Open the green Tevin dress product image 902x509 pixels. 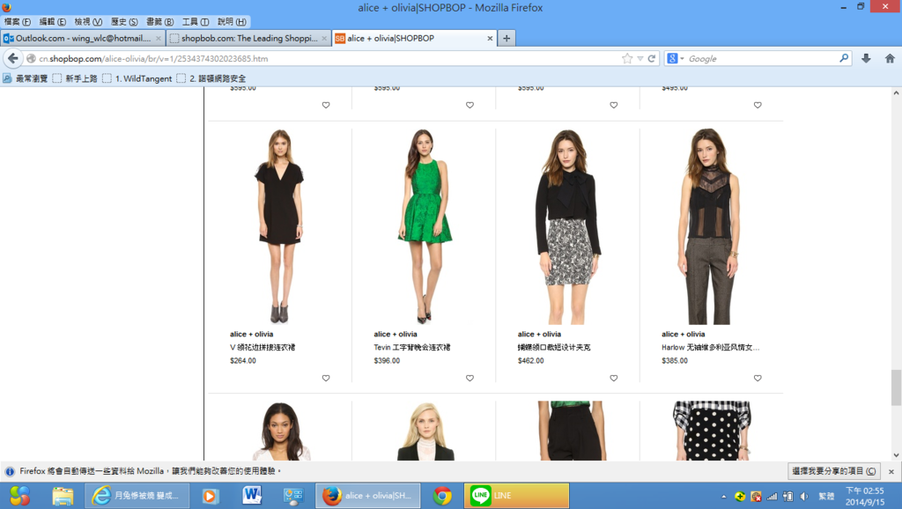[x=424, y=226]
